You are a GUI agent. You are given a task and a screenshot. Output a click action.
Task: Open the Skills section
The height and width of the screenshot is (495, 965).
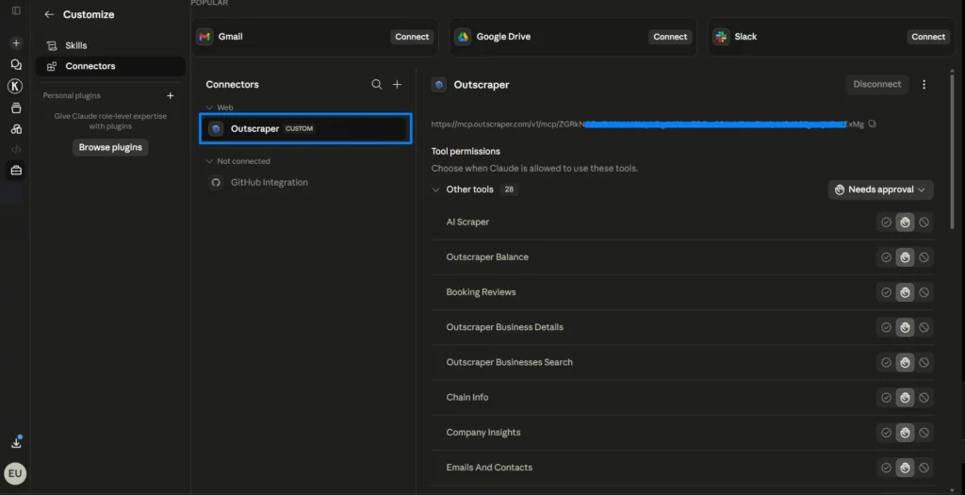(x=111, y=45)
